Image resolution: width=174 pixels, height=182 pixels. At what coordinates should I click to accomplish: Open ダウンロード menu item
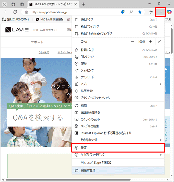(118, 77)
